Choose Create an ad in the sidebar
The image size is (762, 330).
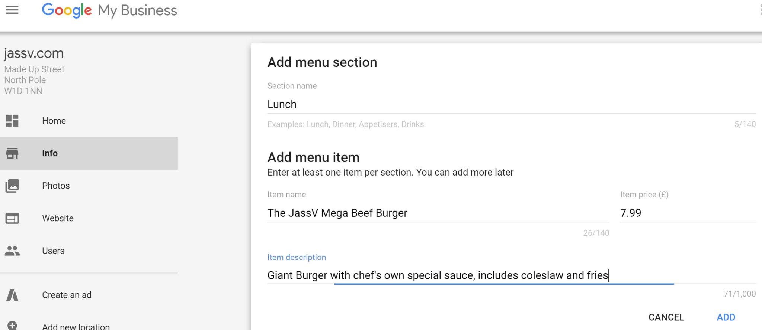(67, 295)
